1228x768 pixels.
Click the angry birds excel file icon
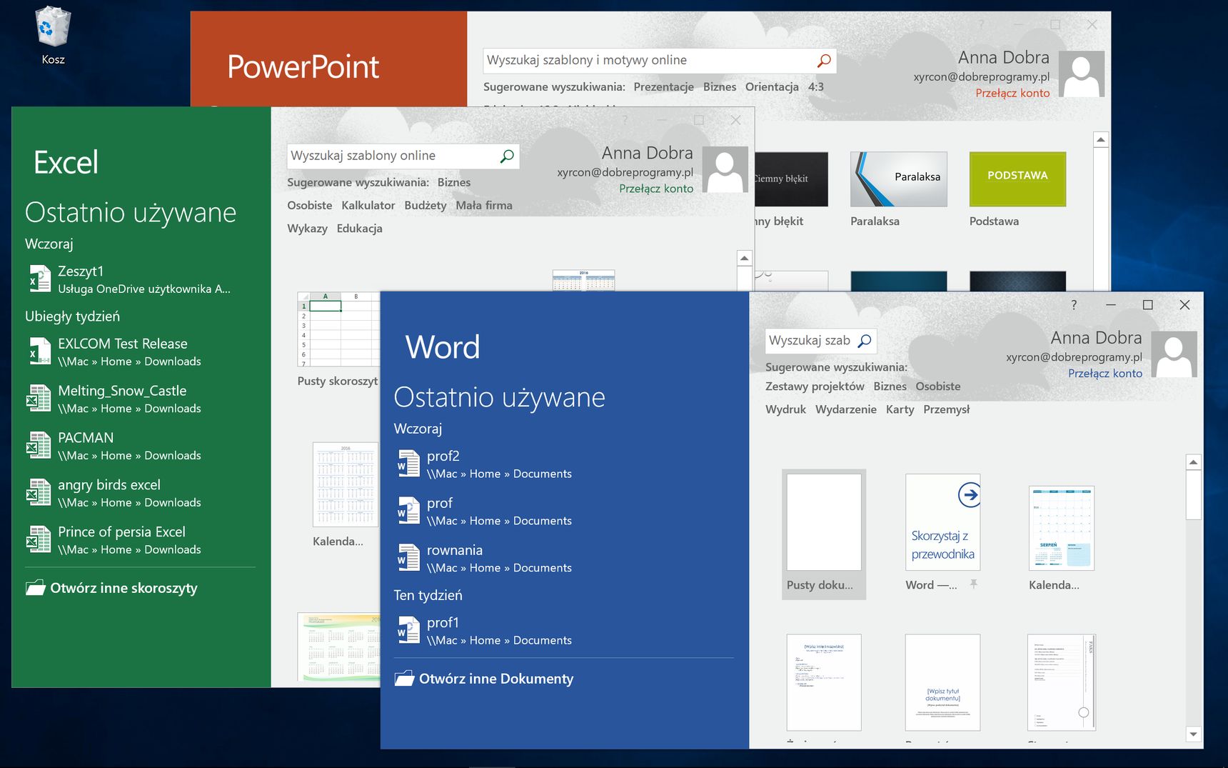pos(39,493)
